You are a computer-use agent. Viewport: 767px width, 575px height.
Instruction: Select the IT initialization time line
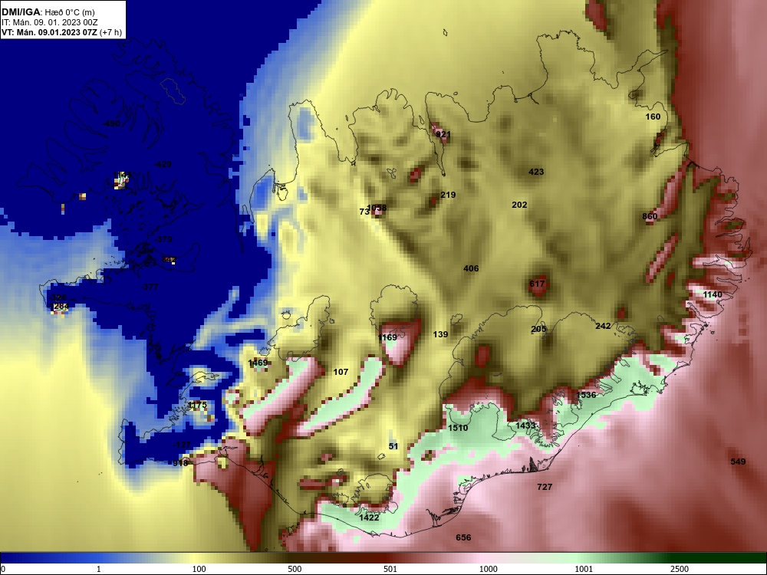click(x=49, y=22)
